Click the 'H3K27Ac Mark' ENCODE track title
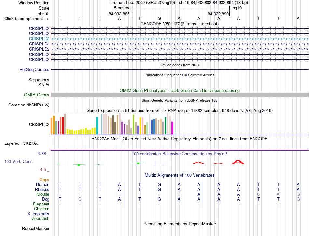 [x=180, y=139]
